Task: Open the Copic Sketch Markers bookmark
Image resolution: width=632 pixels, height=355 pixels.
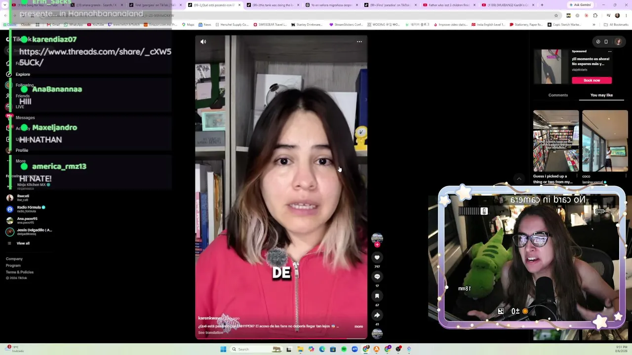Action: tap(565, 25)
